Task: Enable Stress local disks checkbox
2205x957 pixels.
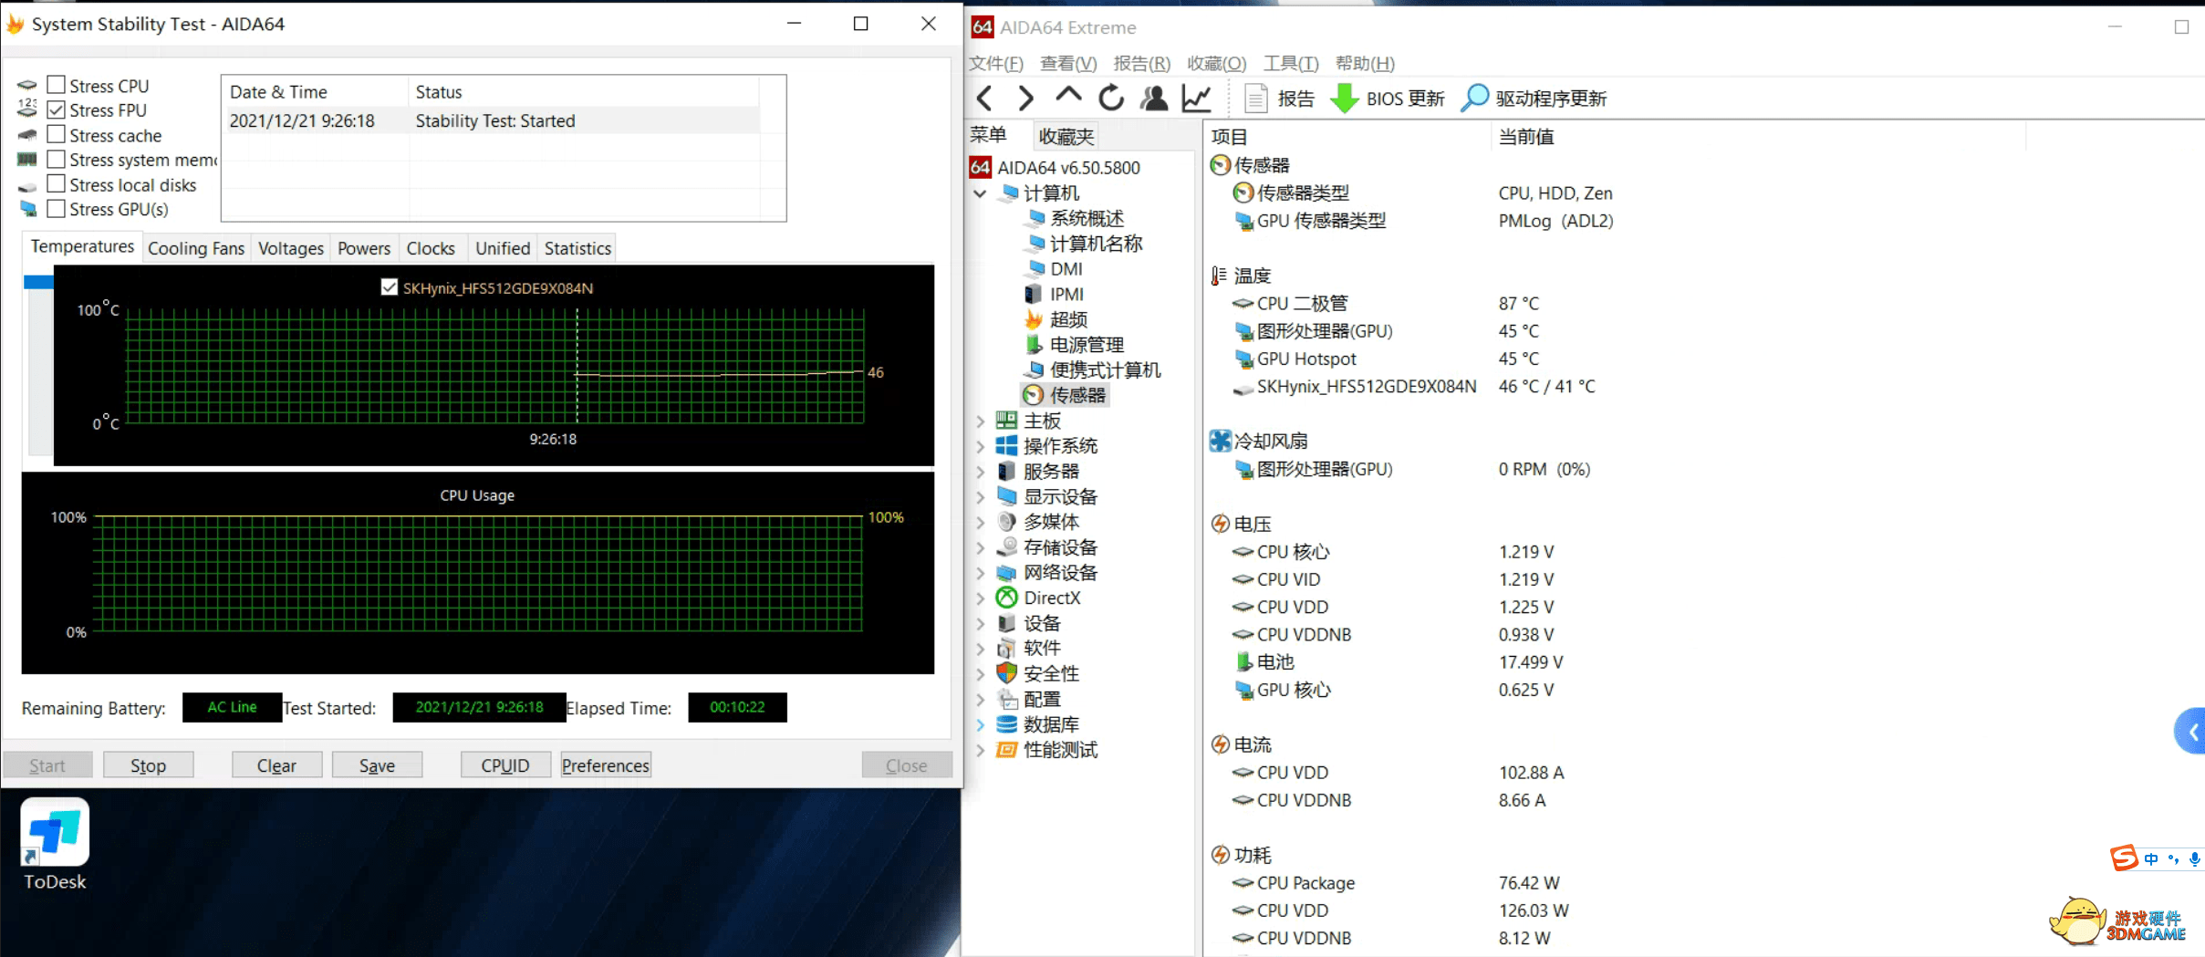Action: [57, 184]
